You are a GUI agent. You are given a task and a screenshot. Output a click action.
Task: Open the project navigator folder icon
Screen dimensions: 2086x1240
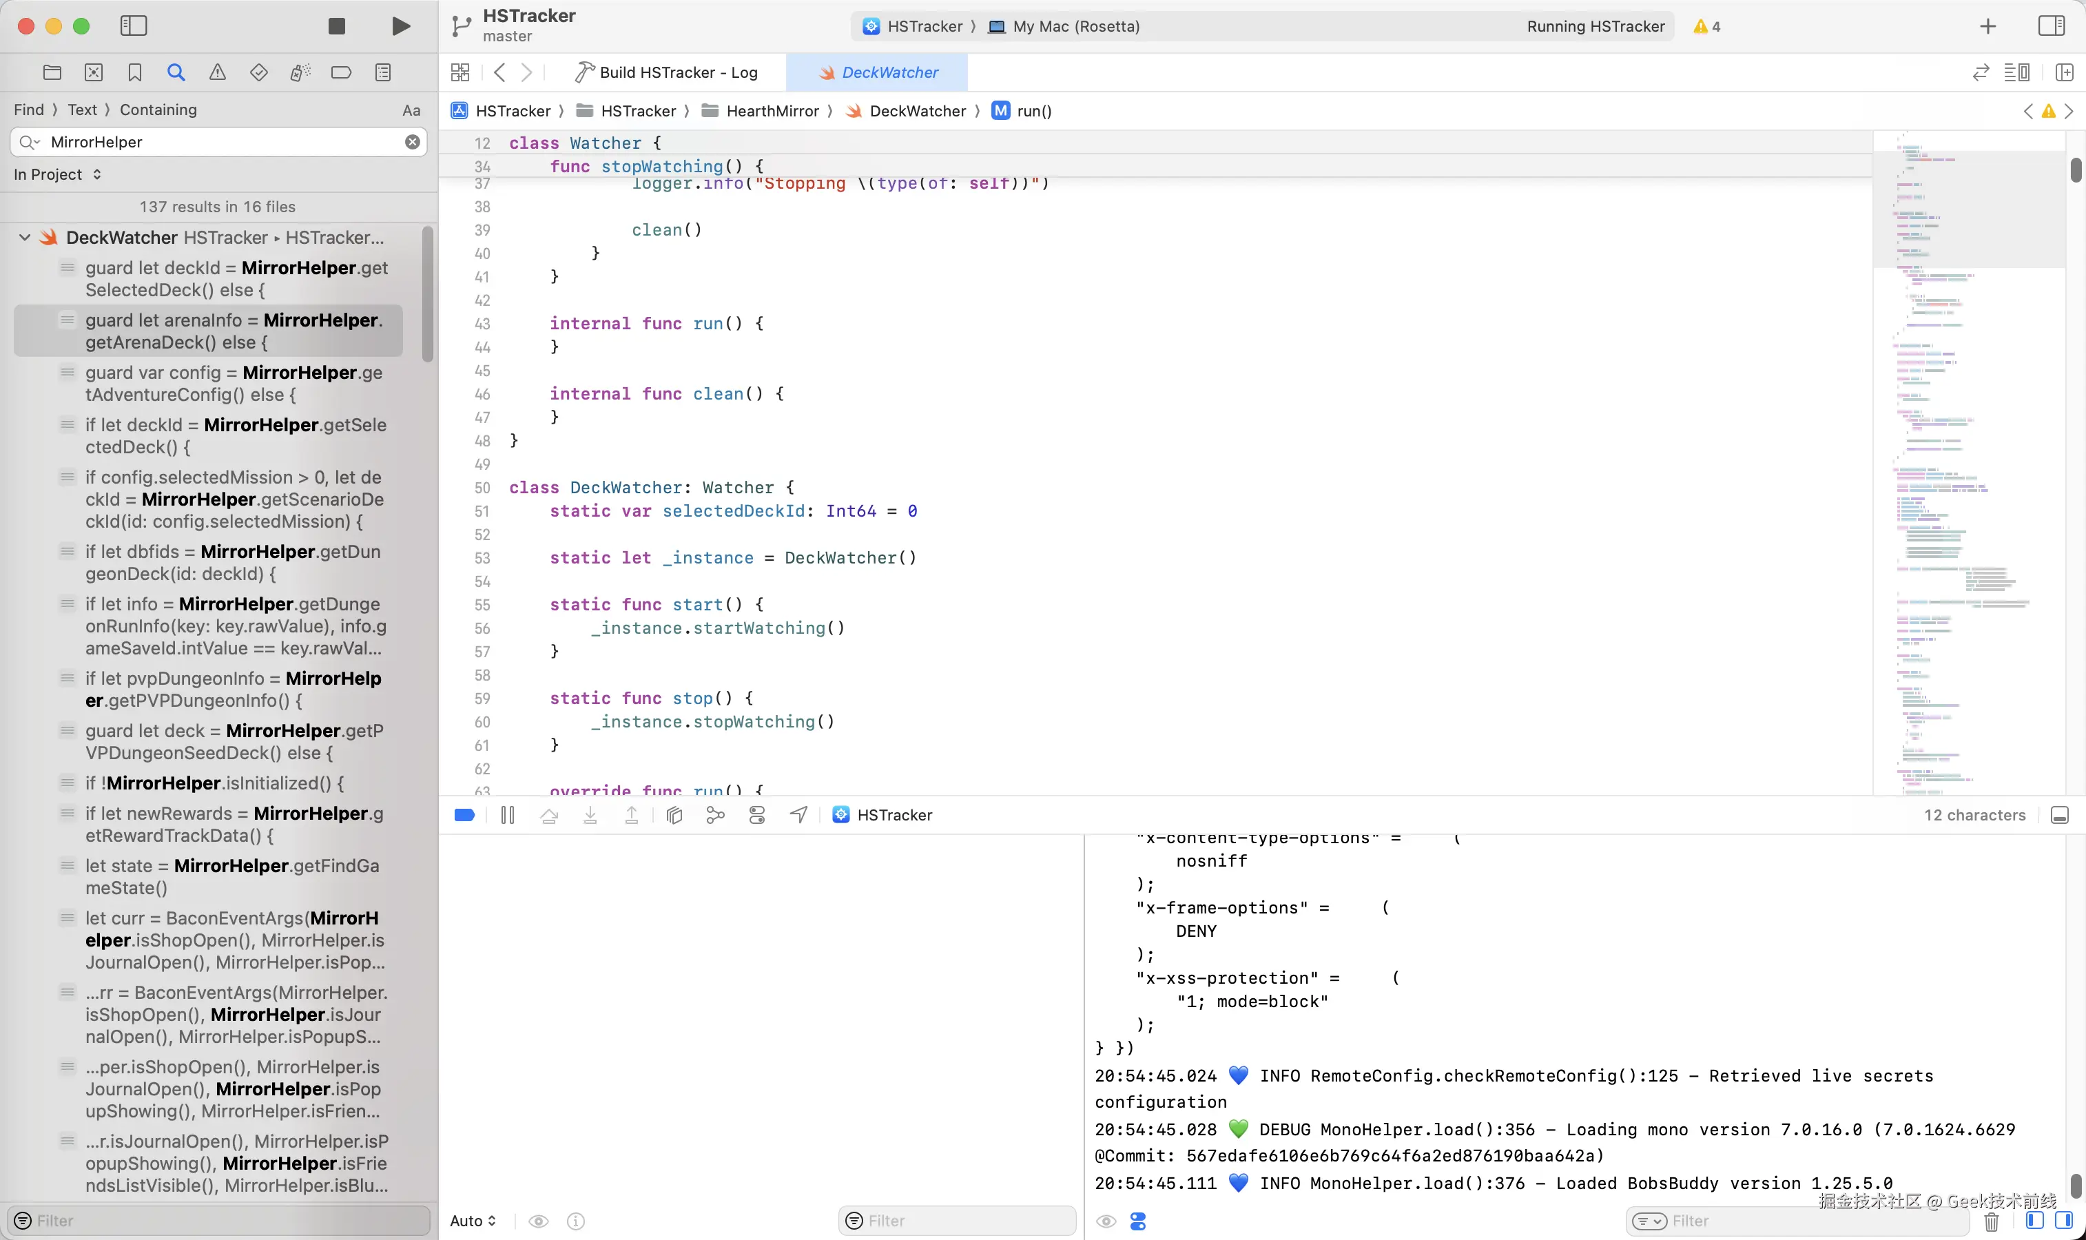pyautogui.click(x=52, y=73)
